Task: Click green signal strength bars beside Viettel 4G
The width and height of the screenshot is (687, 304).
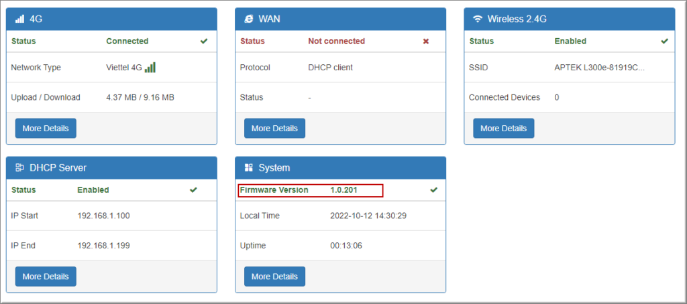Action: [x=150, y=67]
